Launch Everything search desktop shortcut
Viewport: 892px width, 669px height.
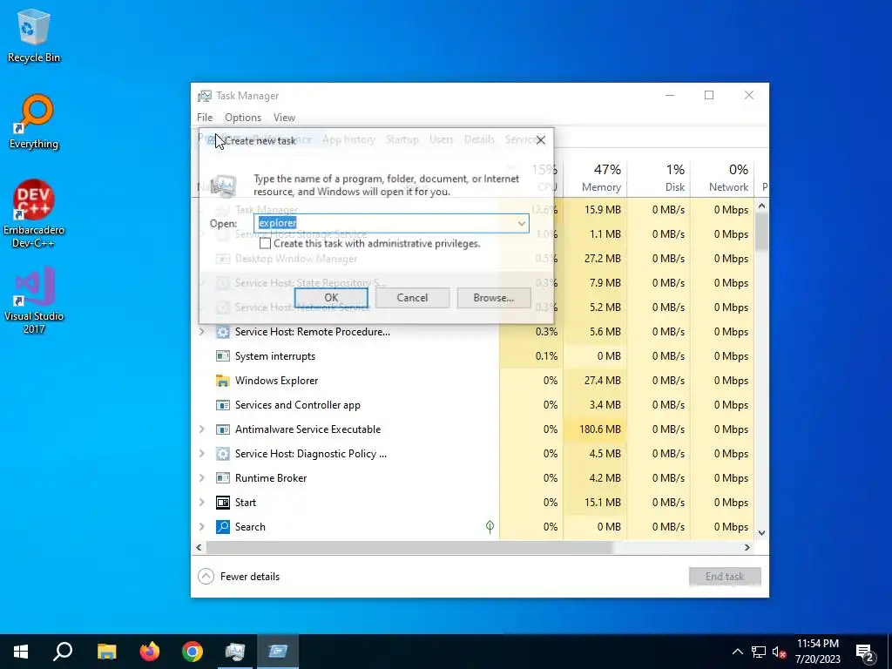click(x=34, y=122)
